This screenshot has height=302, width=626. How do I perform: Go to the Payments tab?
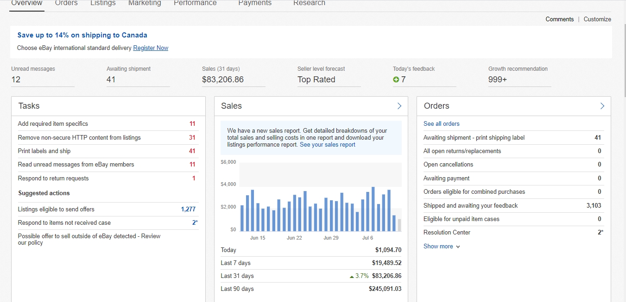click(x=255, y=3)
